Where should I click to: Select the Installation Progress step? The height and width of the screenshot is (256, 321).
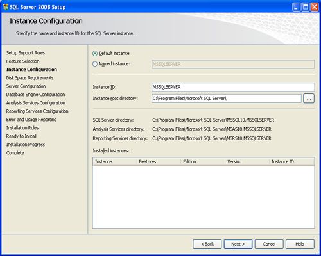coord(26,145)
